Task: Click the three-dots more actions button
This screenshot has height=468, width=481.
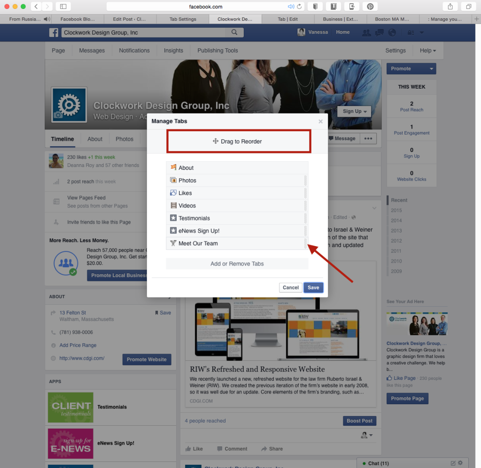Action: coord(368,138)
